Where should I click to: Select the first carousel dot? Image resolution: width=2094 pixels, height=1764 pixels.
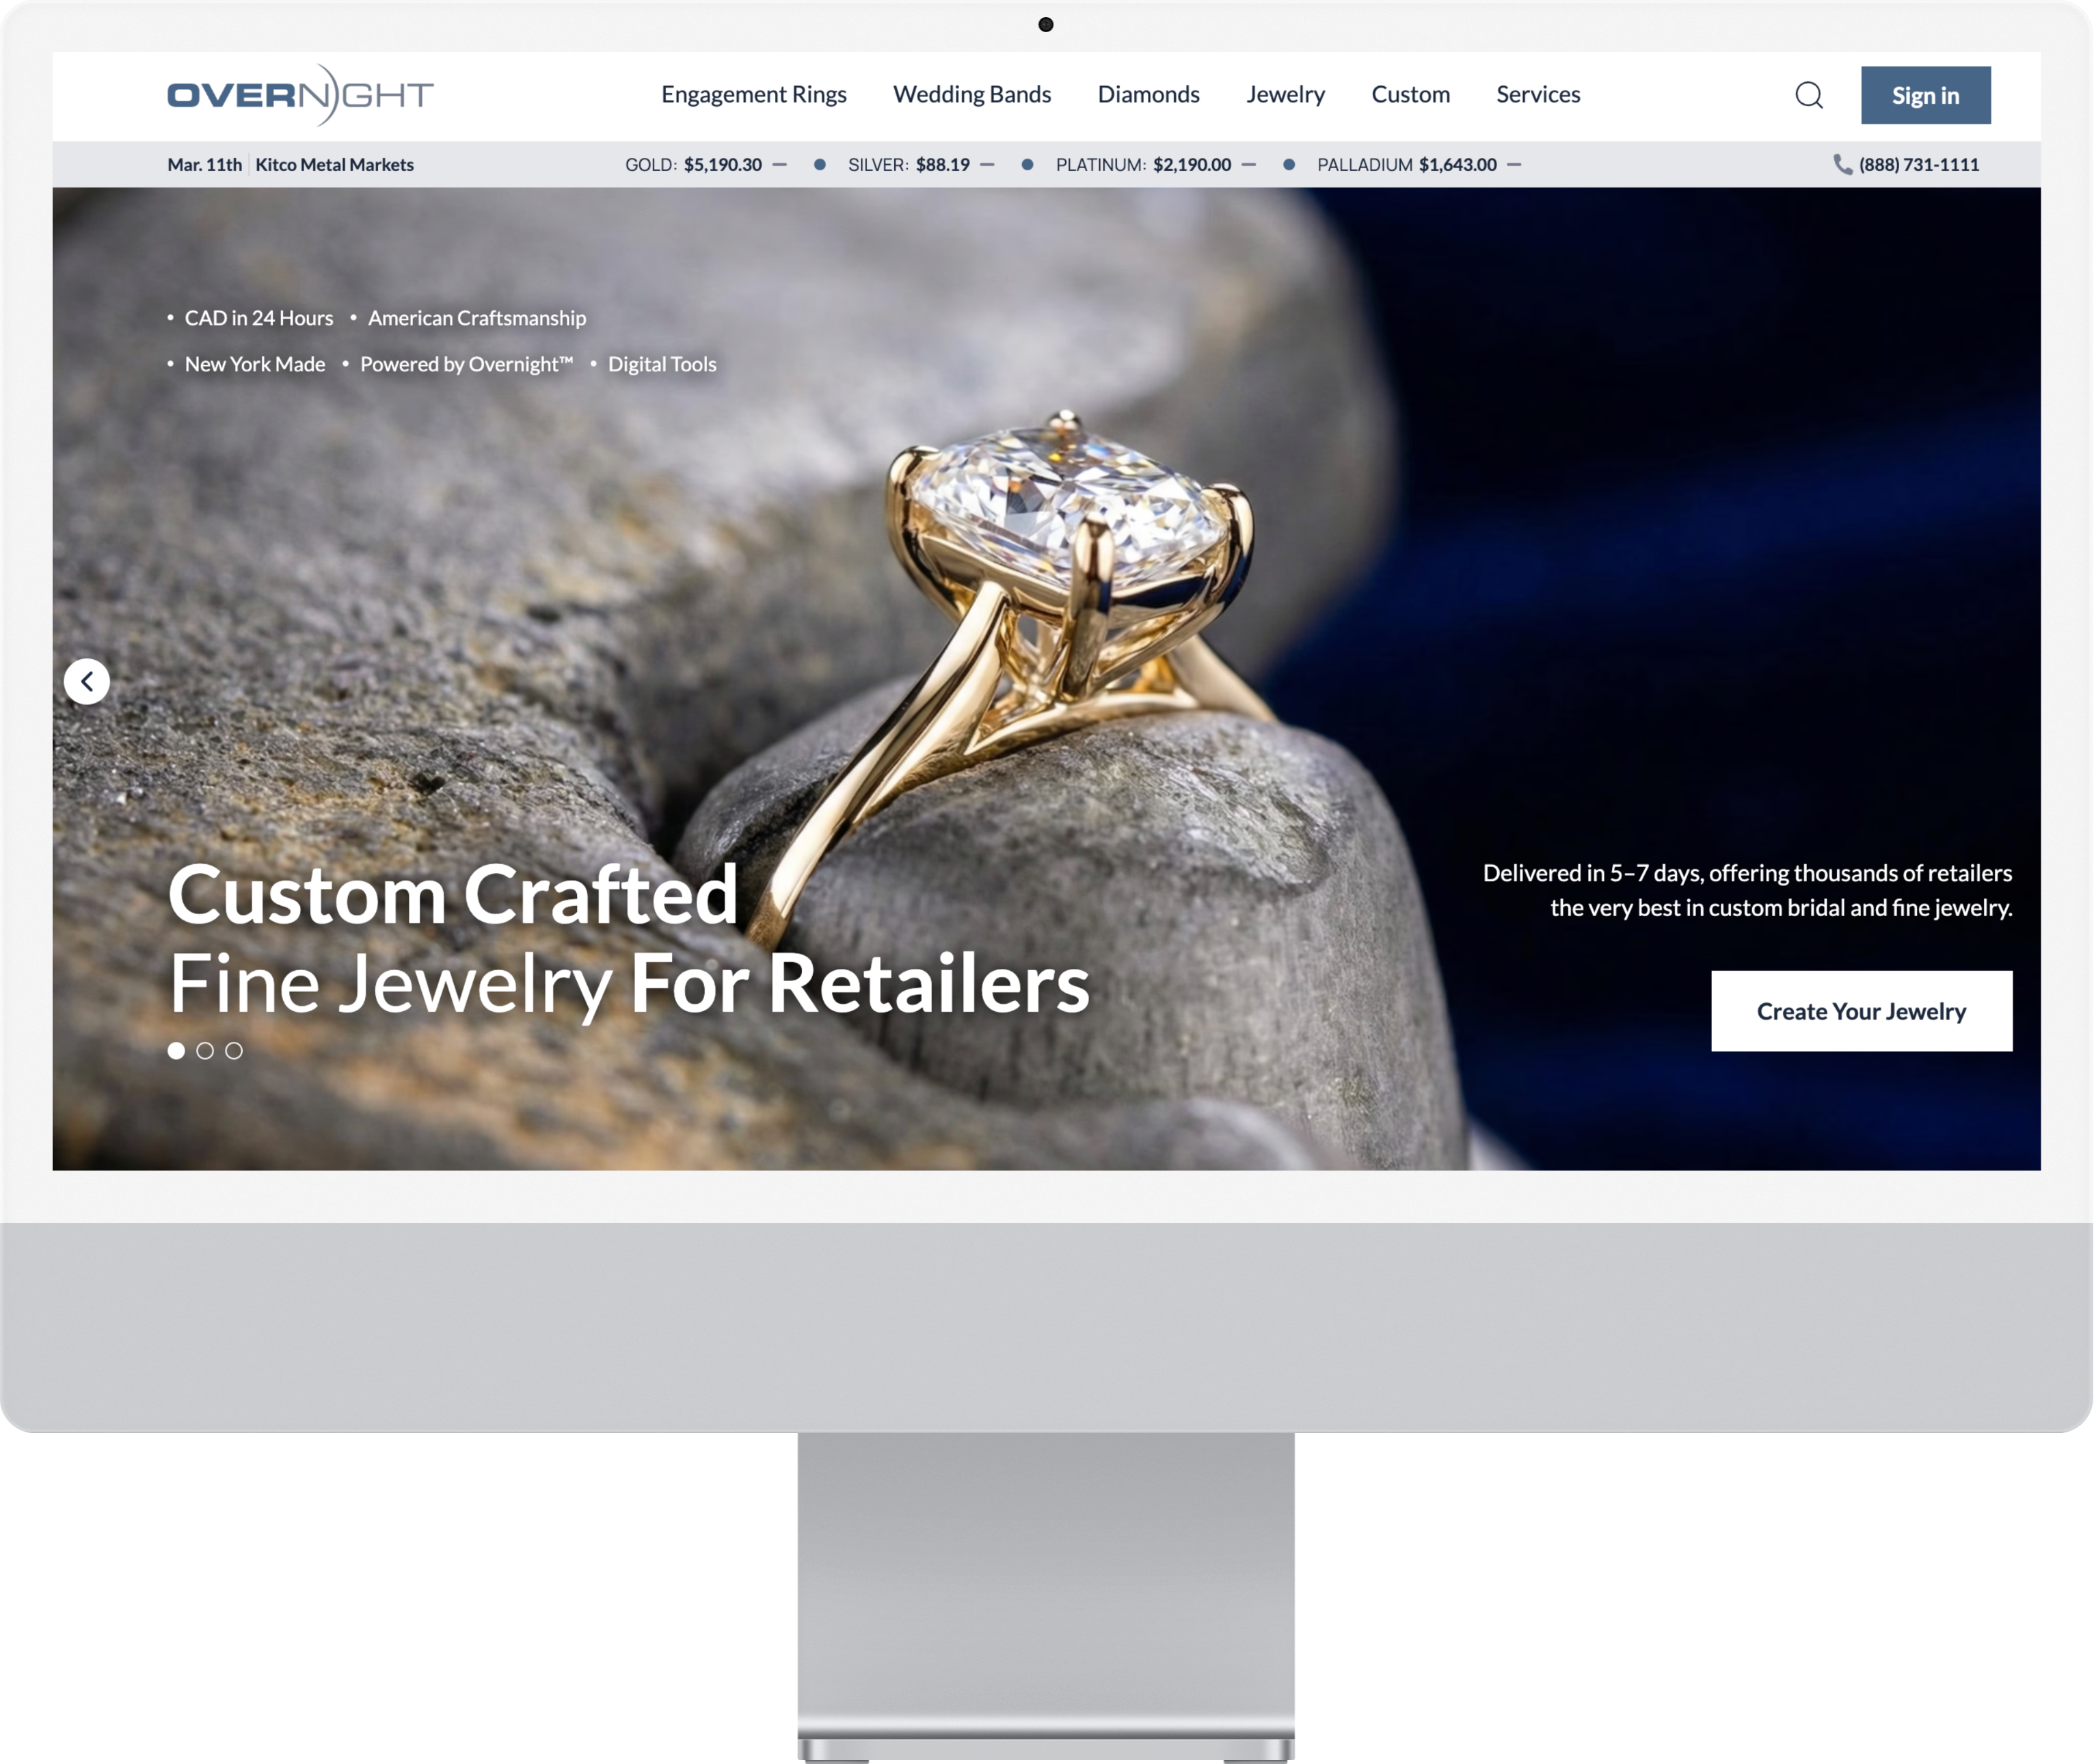(x=176, y=1050)
